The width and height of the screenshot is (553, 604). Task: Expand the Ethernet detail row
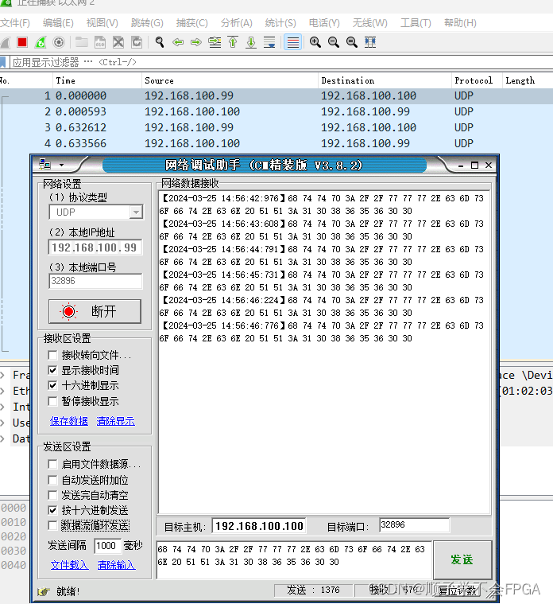pos(2,391)
